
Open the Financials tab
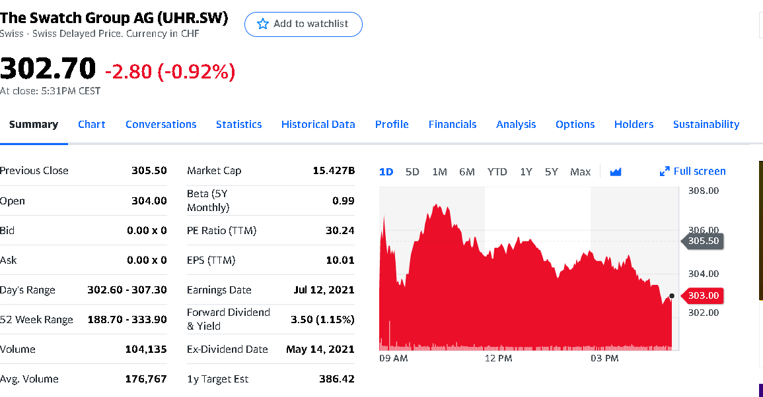[x=453, y=125]
